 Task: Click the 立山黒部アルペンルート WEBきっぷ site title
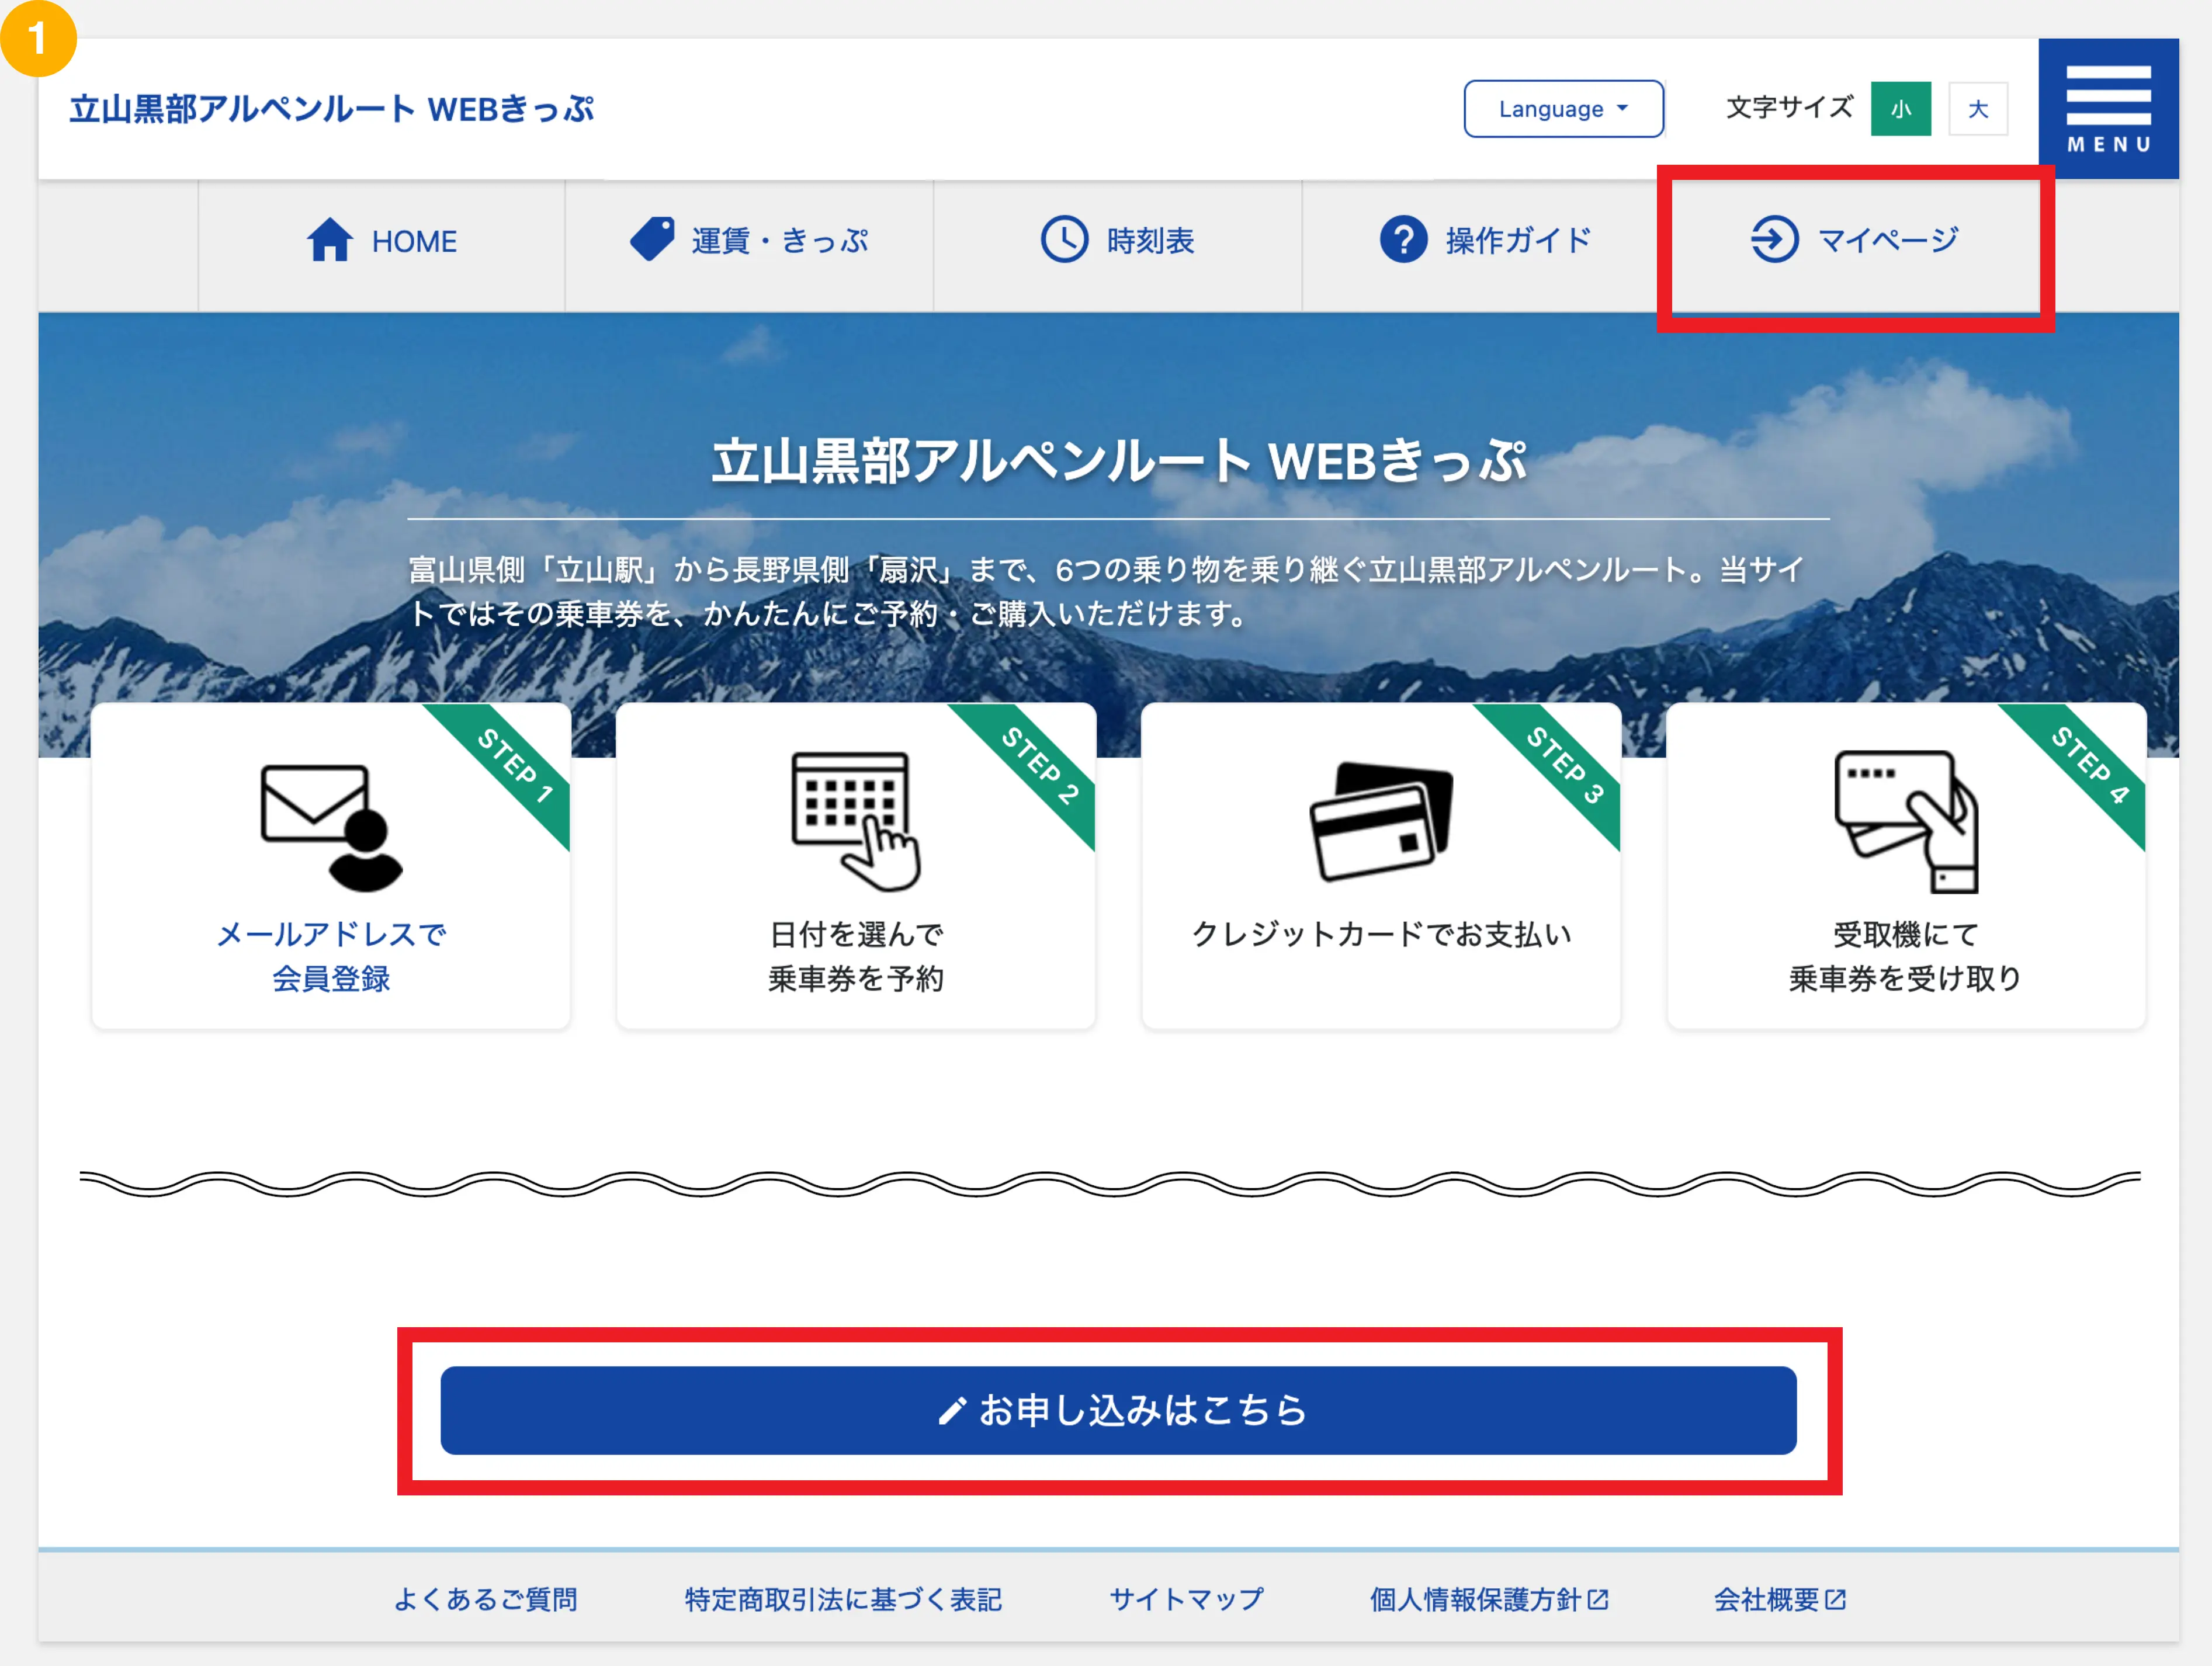(331, 109)
